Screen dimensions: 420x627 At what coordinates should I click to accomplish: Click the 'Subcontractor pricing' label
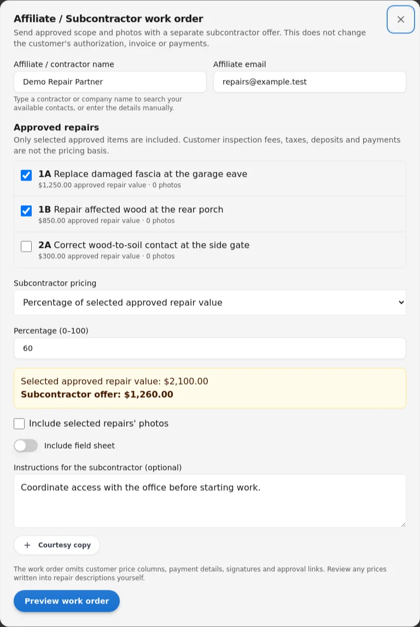coord(55,283)
